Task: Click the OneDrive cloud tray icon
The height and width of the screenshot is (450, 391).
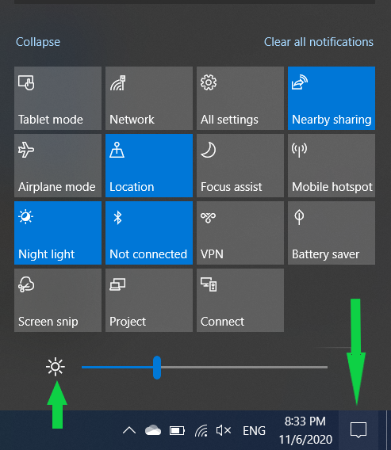Action: click(153, 430)
